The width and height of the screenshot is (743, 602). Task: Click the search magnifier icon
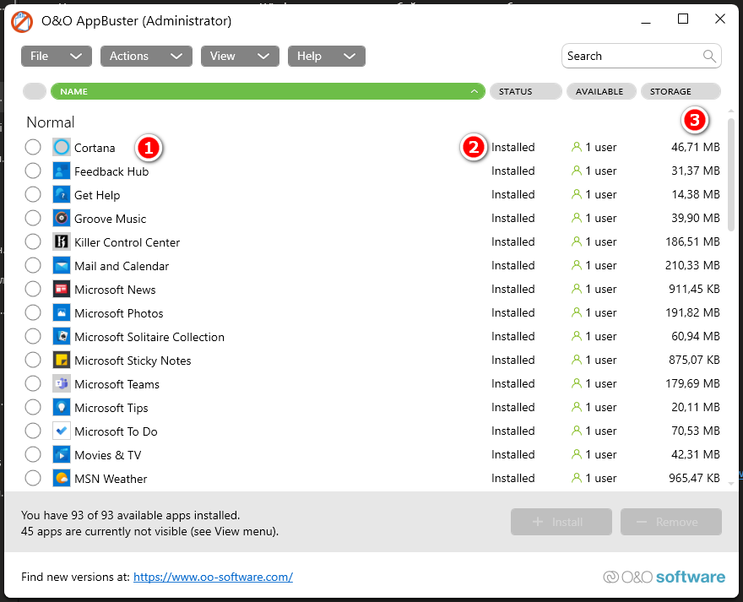tap(709, 56)
